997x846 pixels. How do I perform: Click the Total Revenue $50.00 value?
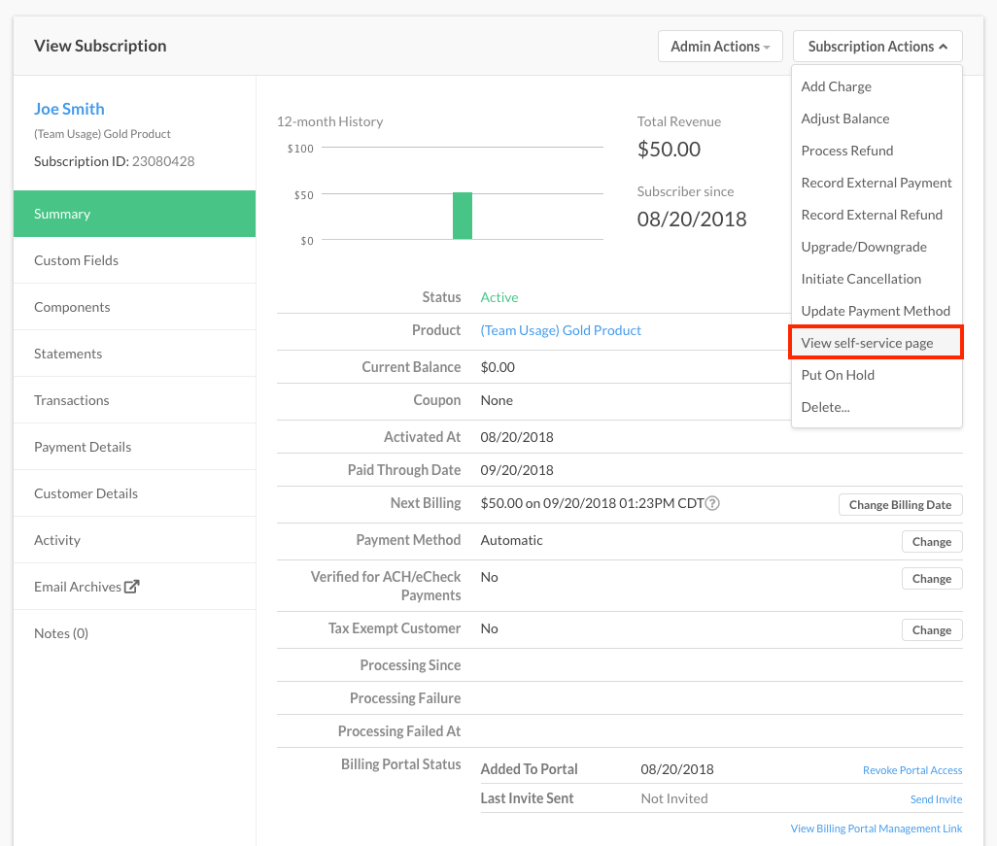pyautogui.click(x=669, y=150)
